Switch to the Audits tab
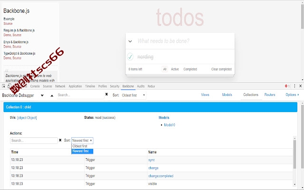The height and width of the screenshot is (190, 304). pyautogui.click(x=141, y=86)
